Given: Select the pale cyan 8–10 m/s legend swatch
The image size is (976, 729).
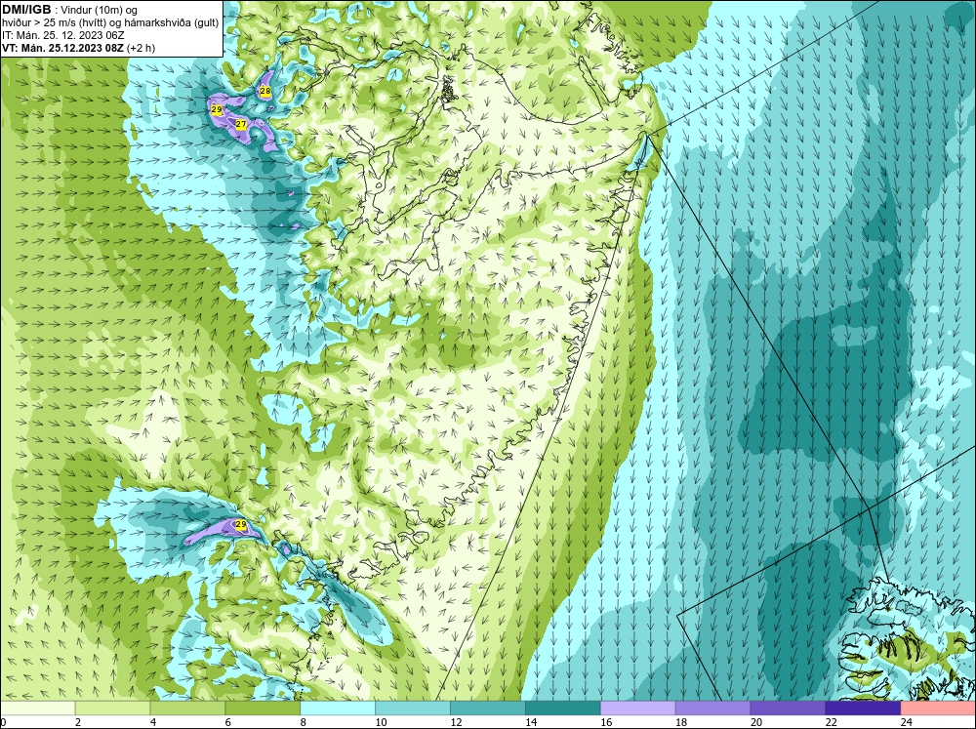Looking at the screenshot, I should pos(338,709).
